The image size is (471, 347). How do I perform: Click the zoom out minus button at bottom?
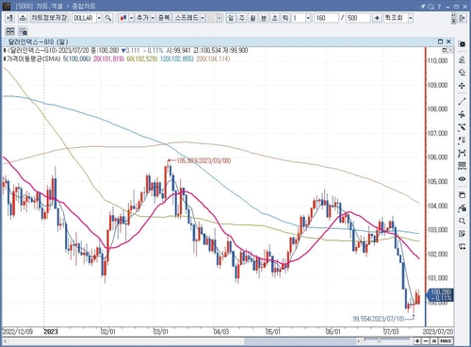pyautogui.click(x=426, y=341)
